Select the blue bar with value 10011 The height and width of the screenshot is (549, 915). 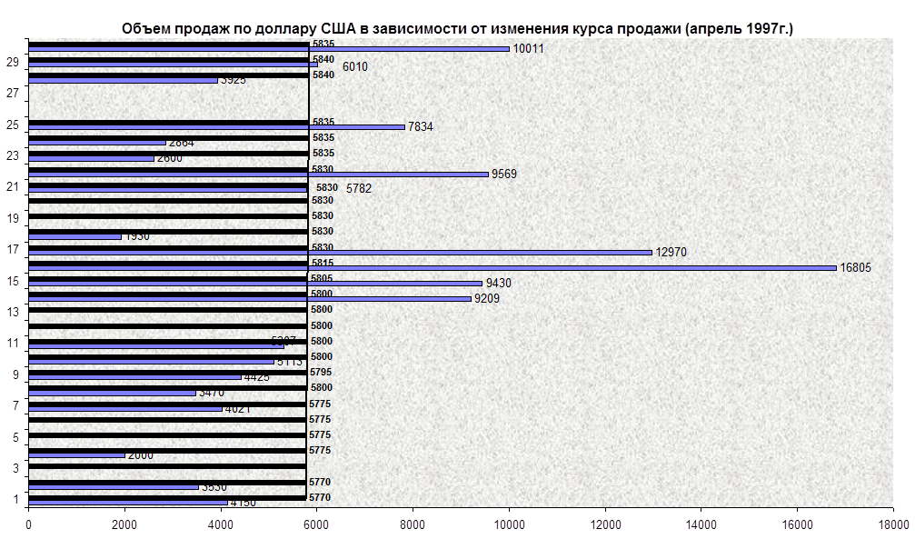(x=268, y=49)
